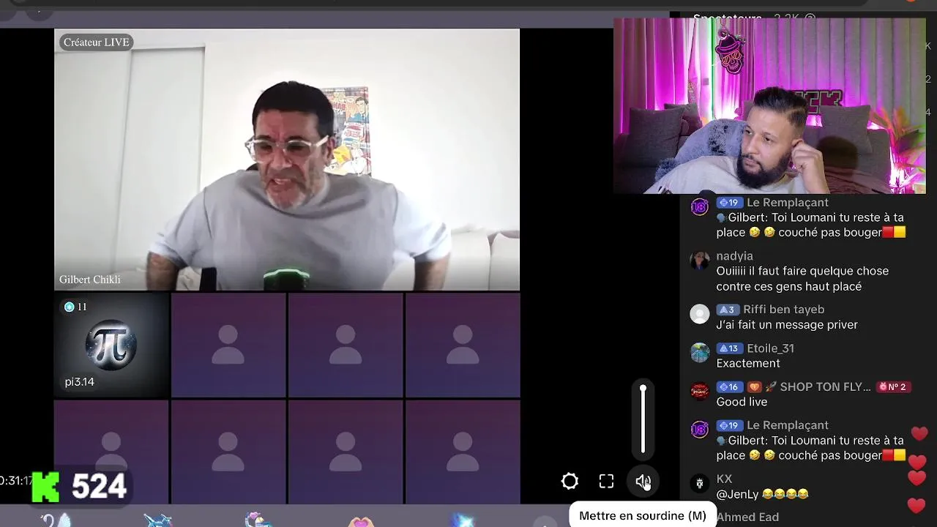Click Le Remplaçant's name below "Good live"
The width and height of the screenshot is (937, 527).
click(x=788, y=425)
